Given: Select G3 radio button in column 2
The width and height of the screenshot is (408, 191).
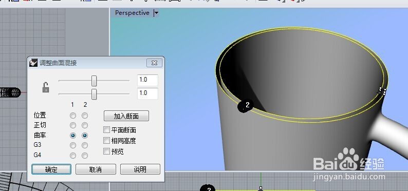Looking at the screenshot, I should coord(85,145).
